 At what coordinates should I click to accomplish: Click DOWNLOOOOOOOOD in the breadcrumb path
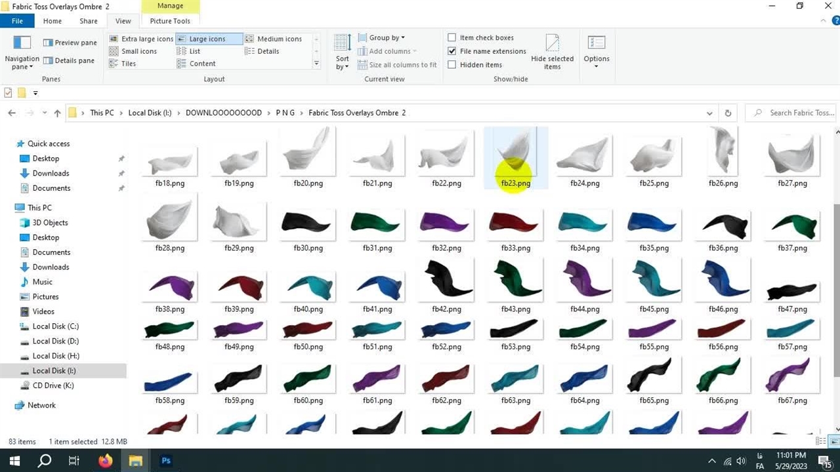click(x=223, y=113)
